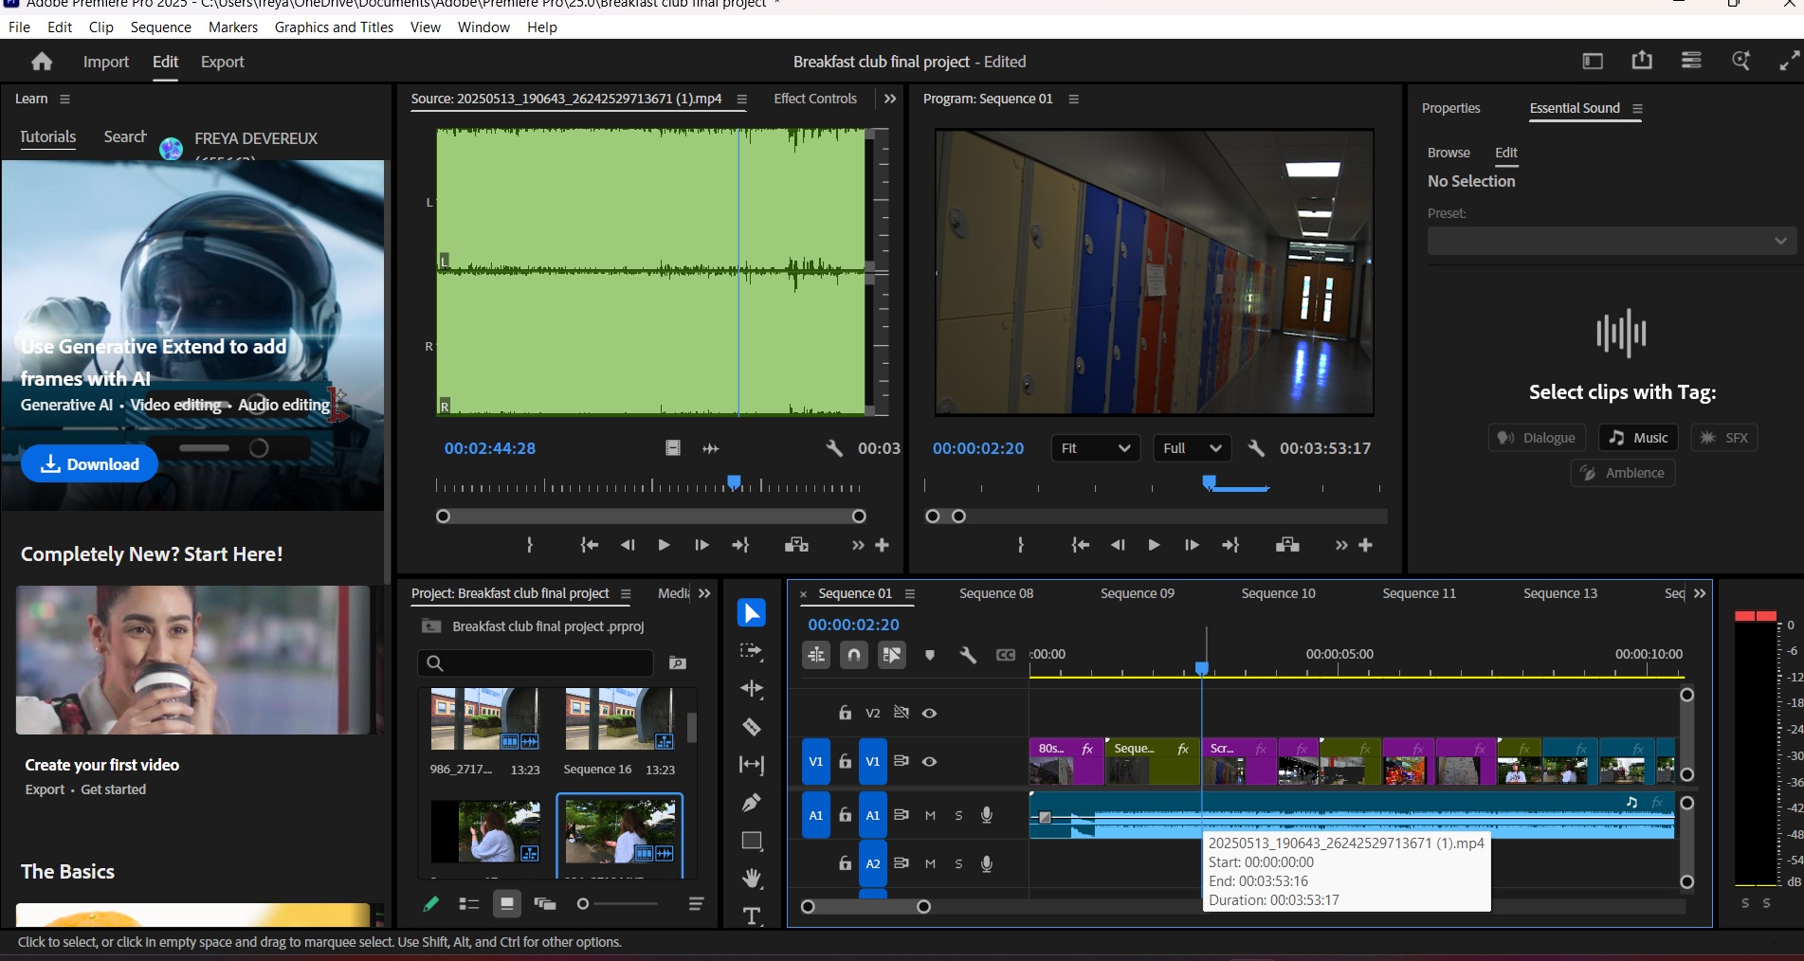Select the Razor tool
This screenshot has height=961, width=1804.
click(751, 727)
